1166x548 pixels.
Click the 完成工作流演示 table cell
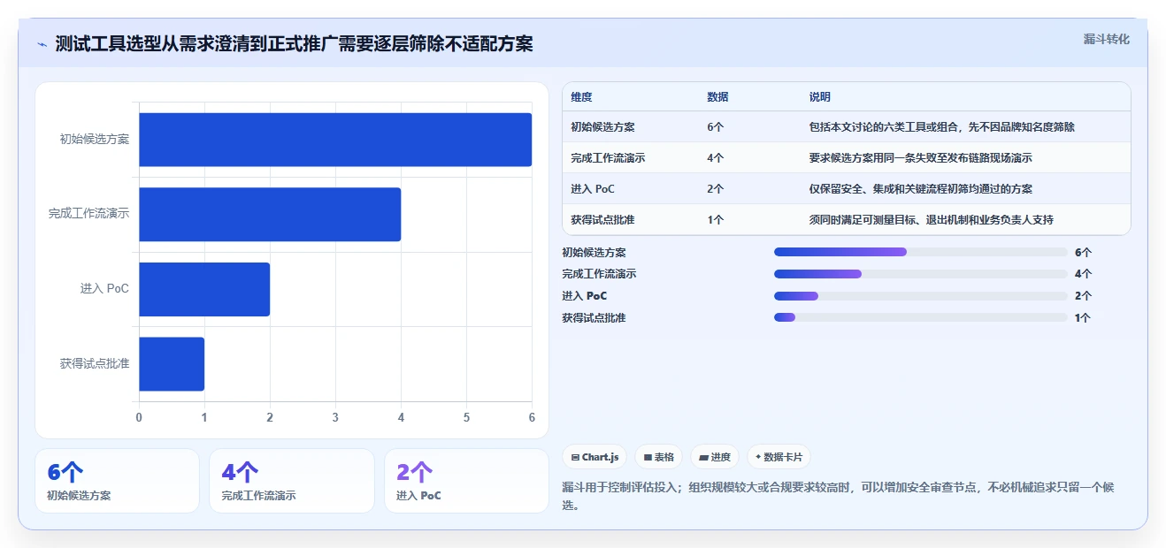(608, 158)
